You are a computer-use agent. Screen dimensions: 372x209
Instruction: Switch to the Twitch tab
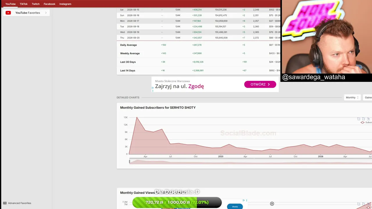point(36,4)
